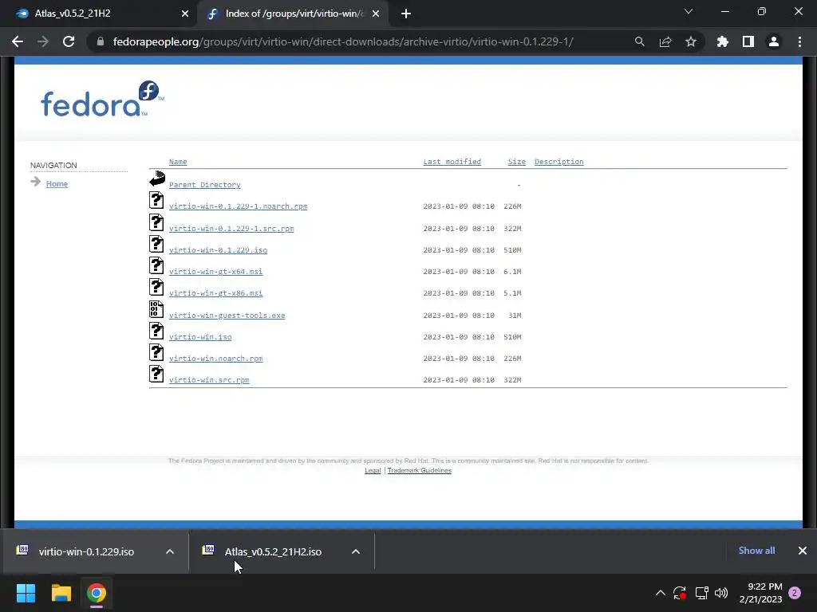Close the downloads bar
Viewport: 817px width, 612px height.
803,551
